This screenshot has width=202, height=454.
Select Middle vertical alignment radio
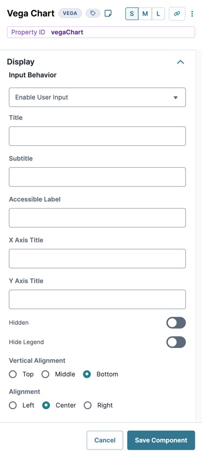[x=45, y=374]
